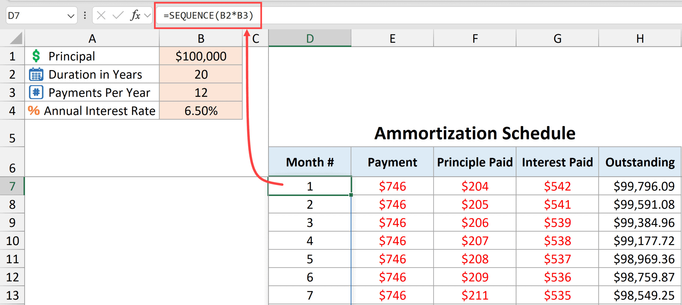Open the Insert Function fx button

point(135,15)
